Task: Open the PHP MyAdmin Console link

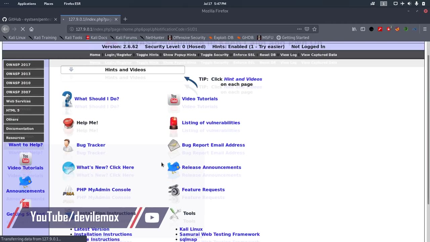Action: [103, 190]
